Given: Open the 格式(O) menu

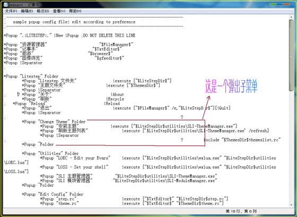Looking at the screenshot, I should pyautogui.click(x=43, y=11).
